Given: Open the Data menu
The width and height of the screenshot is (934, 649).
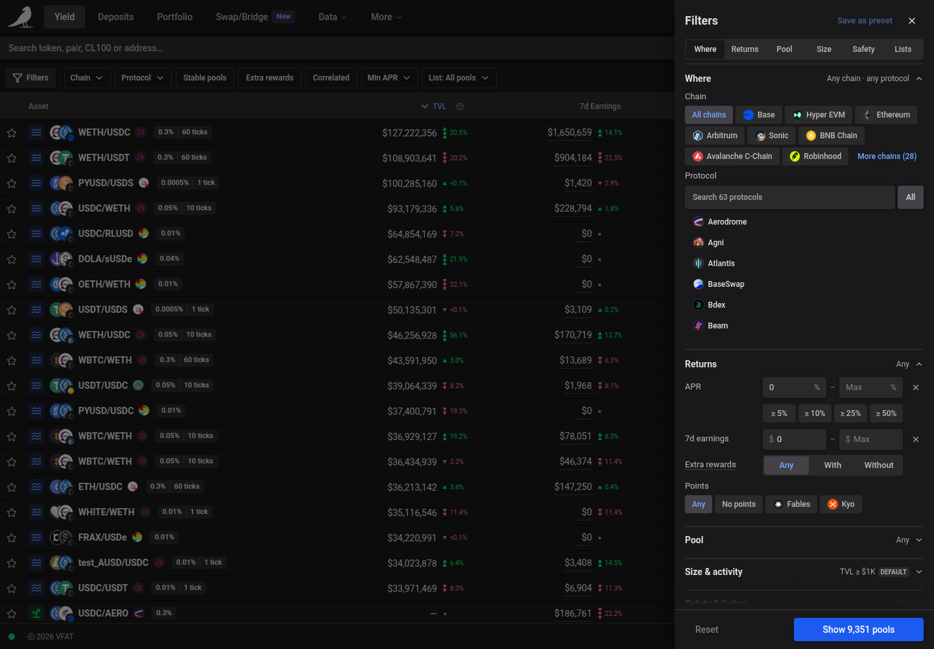Looking at the screenshot, I should point(332,17).
